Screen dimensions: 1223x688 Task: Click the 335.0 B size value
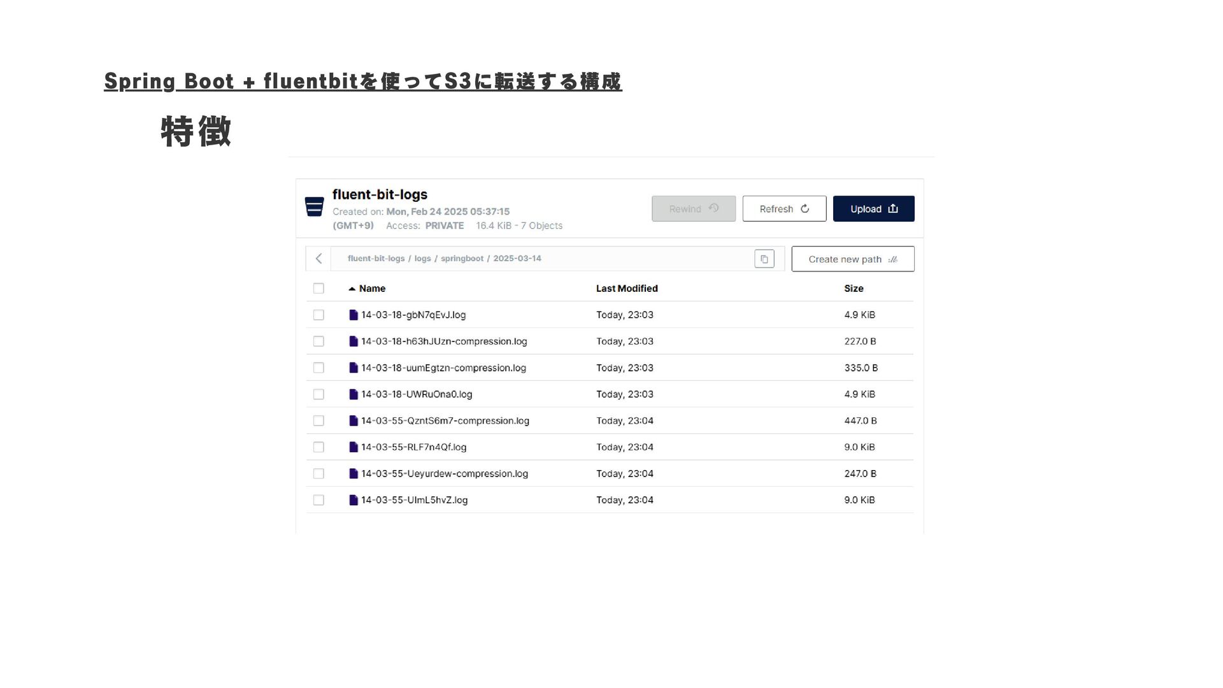pyautogui.click(x=861, y=368)
